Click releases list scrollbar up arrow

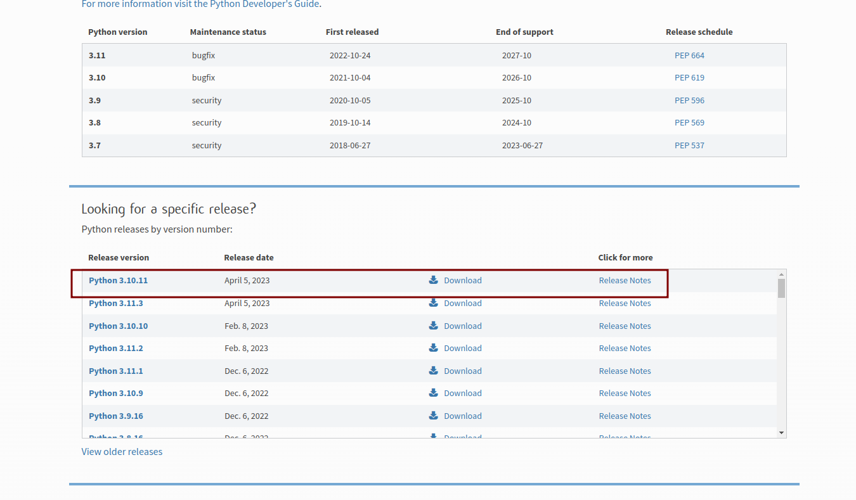(781, 274)
